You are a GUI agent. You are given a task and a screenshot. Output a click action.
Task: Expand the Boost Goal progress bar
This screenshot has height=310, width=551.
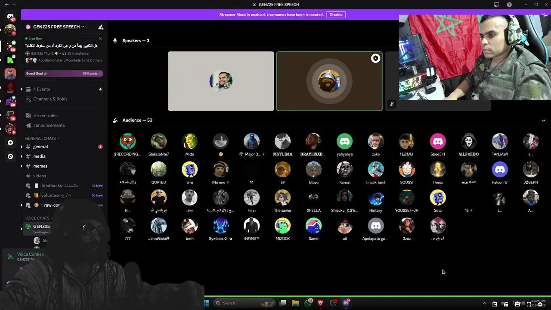[64, 74]
